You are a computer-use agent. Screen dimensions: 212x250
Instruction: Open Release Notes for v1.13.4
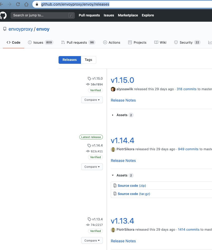pyautogui.click(x=123, y=241)
